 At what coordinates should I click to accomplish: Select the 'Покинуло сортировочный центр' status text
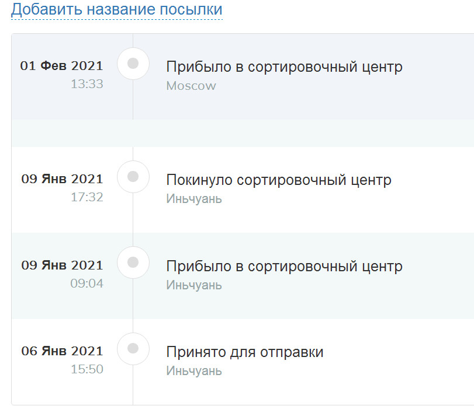click(x=278, y=180)
